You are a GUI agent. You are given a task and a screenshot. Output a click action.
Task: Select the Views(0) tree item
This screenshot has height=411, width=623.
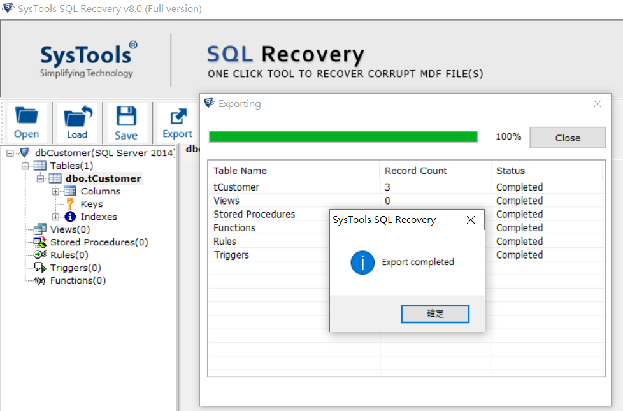point(70,229)
